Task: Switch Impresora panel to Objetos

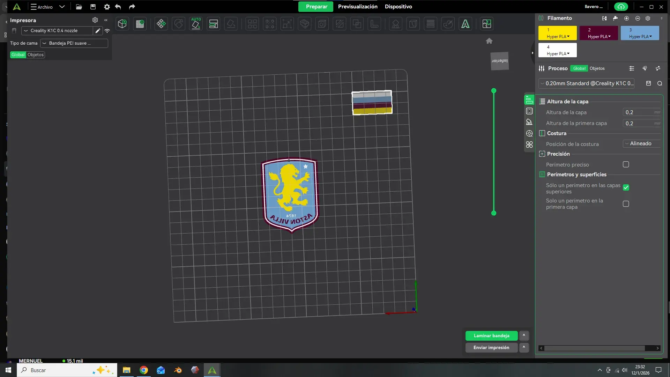Action: (x=36, y=55)
